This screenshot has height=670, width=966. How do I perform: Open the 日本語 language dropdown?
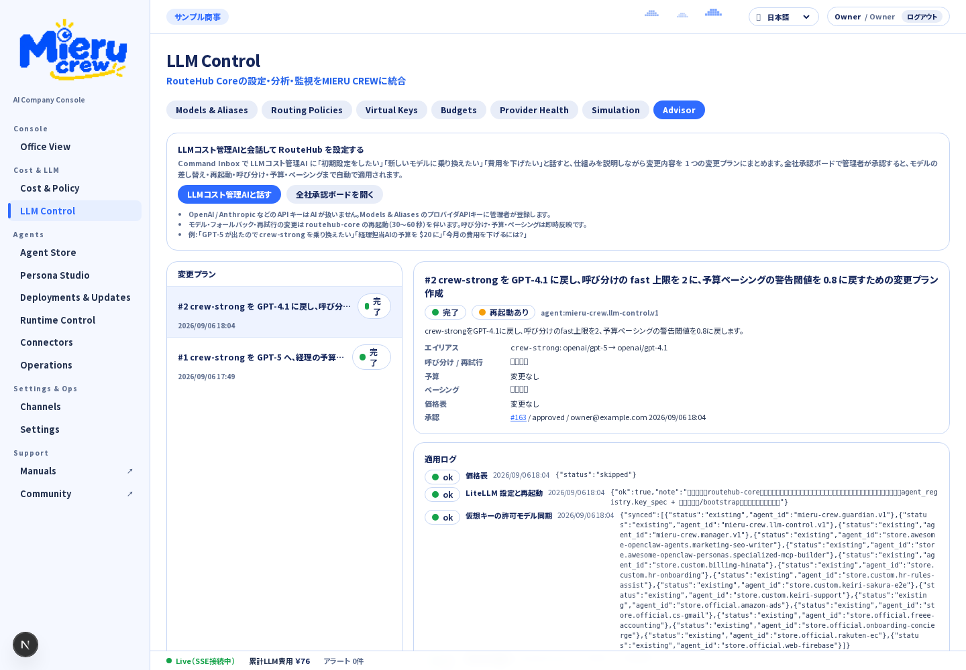pos(784,17)
